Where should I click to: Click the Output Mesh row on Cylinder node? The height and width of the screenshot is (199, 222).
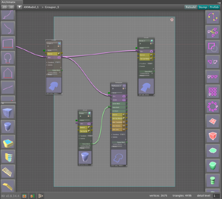click(x=85, y=144)
